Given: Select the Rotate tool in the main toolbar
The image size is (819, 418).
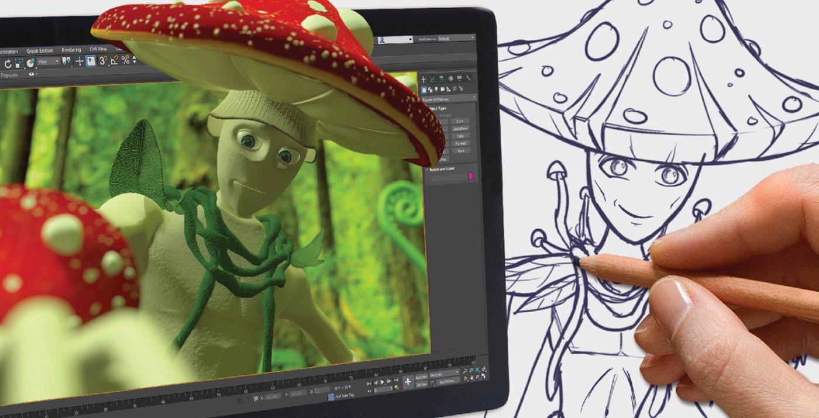Looking at the screenshot, I should (8, 64).
